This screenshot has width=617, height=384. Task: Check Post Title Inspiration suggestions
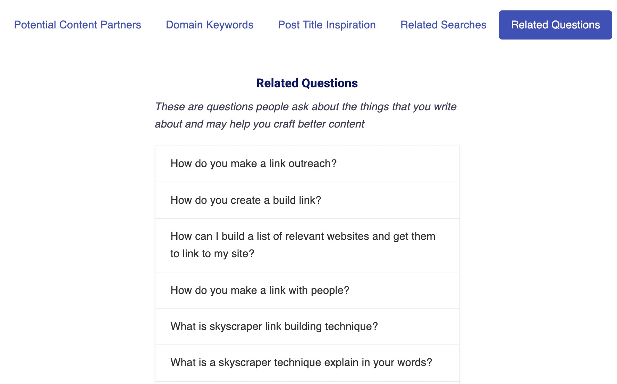tap(327, 25)
